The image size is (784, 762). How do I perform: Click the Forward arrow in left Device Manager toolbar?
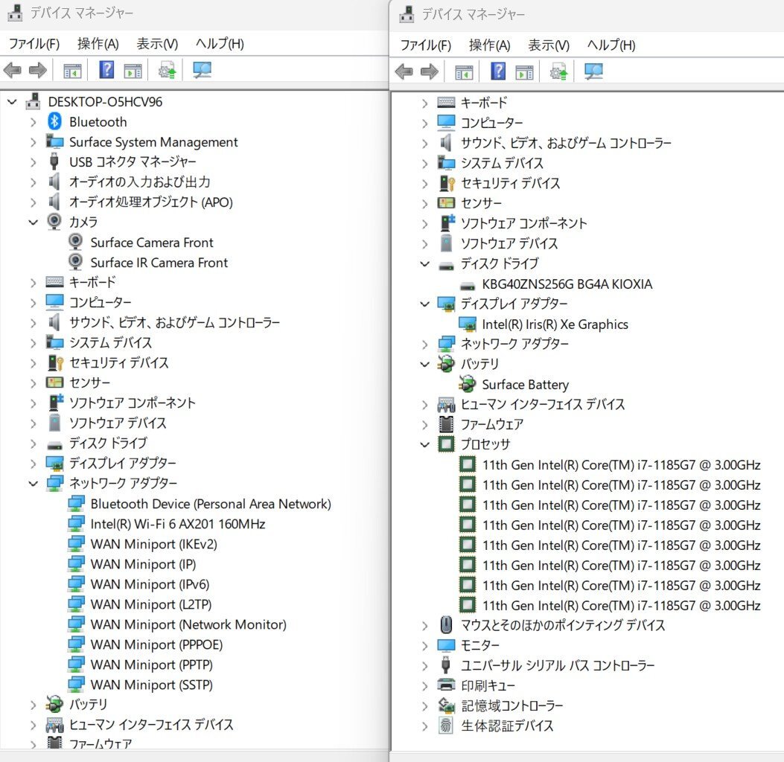pos(38,71)
